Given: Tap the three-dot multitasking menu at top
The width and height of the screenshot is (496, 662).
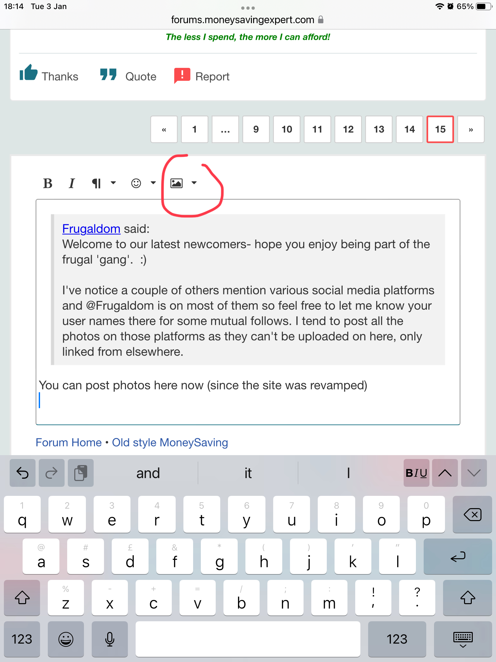Looking at the screenshot, I should (x=248, y=8).
